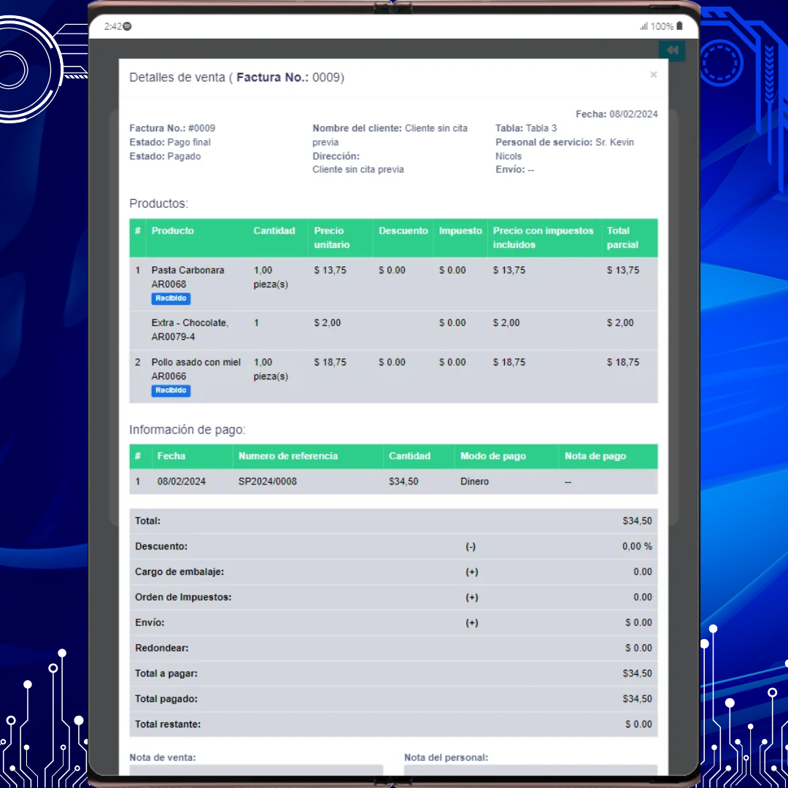
Task: Tap the Spotify notification icon beside the clock
Action: coord(128,26)
